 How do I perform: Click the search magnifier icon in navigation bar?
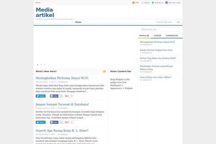178,22
